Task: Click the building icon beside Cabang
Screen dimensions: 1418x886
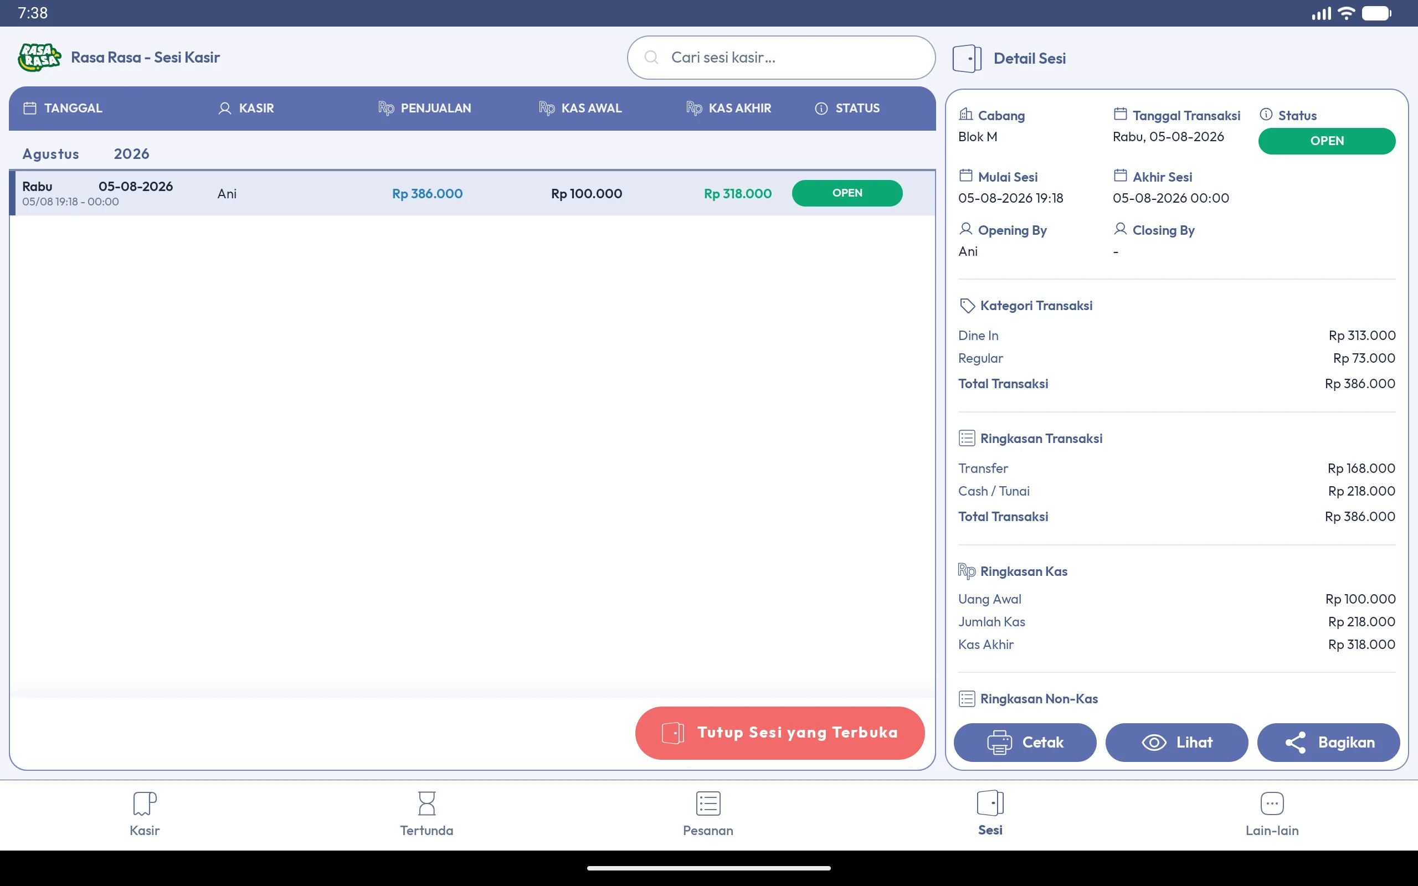Action: tap(965, 114)
